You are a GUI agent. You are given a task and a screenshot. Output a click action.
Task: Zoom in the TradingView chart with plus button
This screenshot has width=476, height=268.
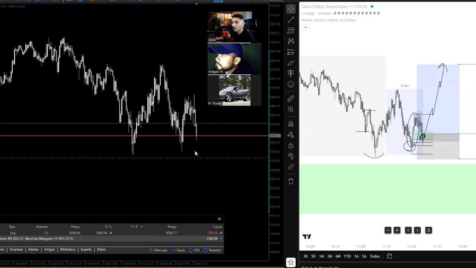click(397, 230)
